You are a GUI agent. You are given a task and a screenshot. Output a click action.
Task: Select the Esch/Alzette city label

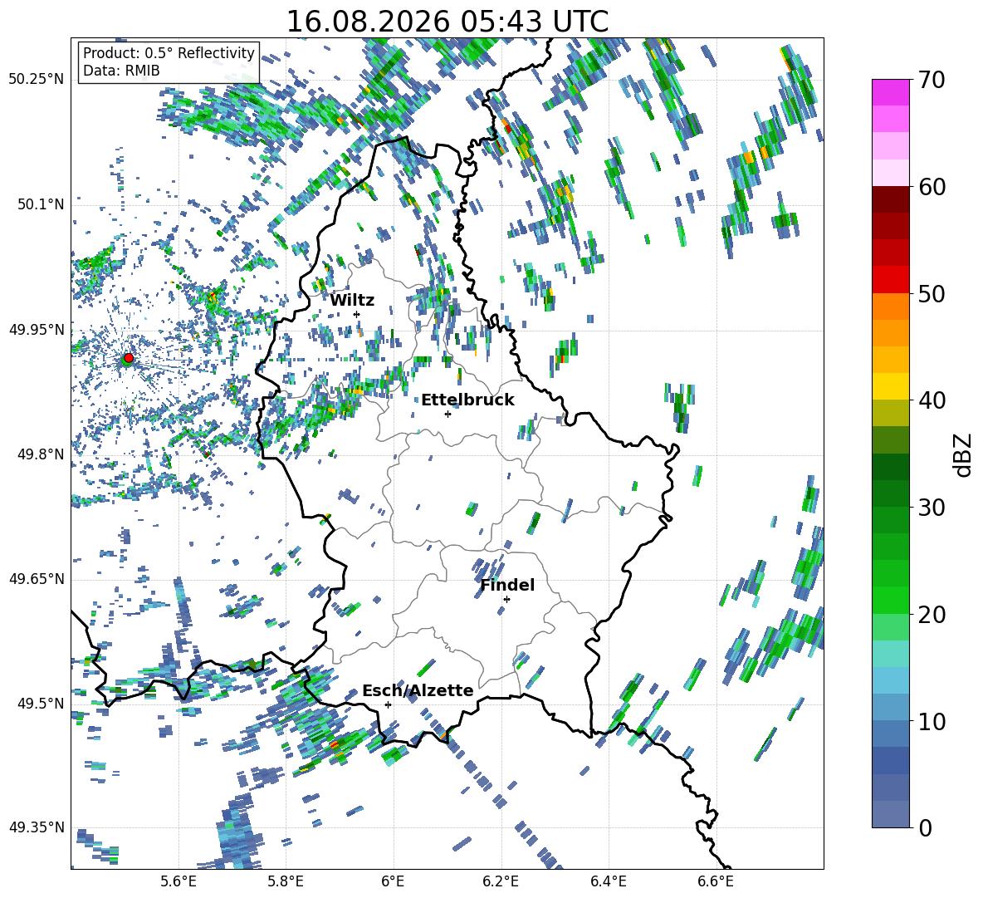pyautogui.click(x=418, y=690)
